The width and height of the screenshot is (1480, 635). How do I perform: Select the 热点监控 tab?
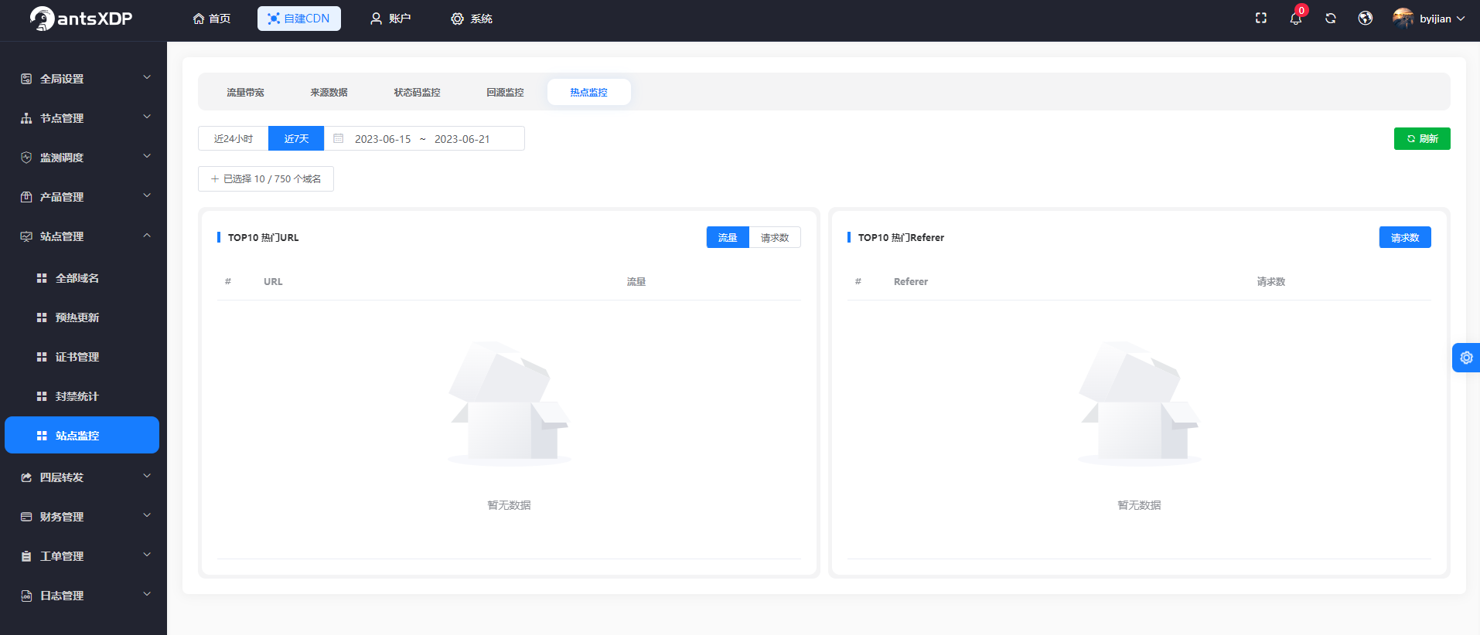pyautogui.click(x=588, y=92)
